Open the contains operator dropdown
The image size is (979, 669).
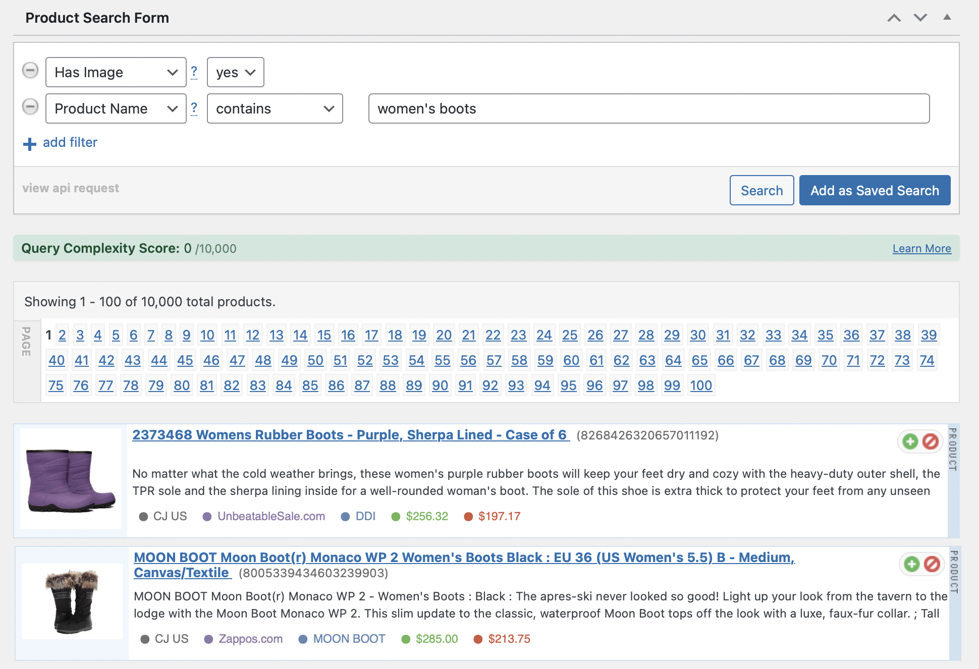coord(275,108)
